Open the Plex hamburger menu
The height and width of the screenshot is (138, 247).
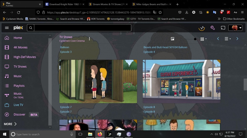click(7, 28)
